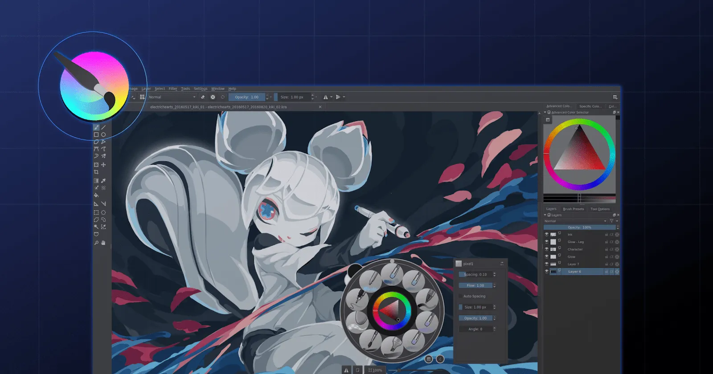Reload the original brush preset

click(x=223, y=97)
